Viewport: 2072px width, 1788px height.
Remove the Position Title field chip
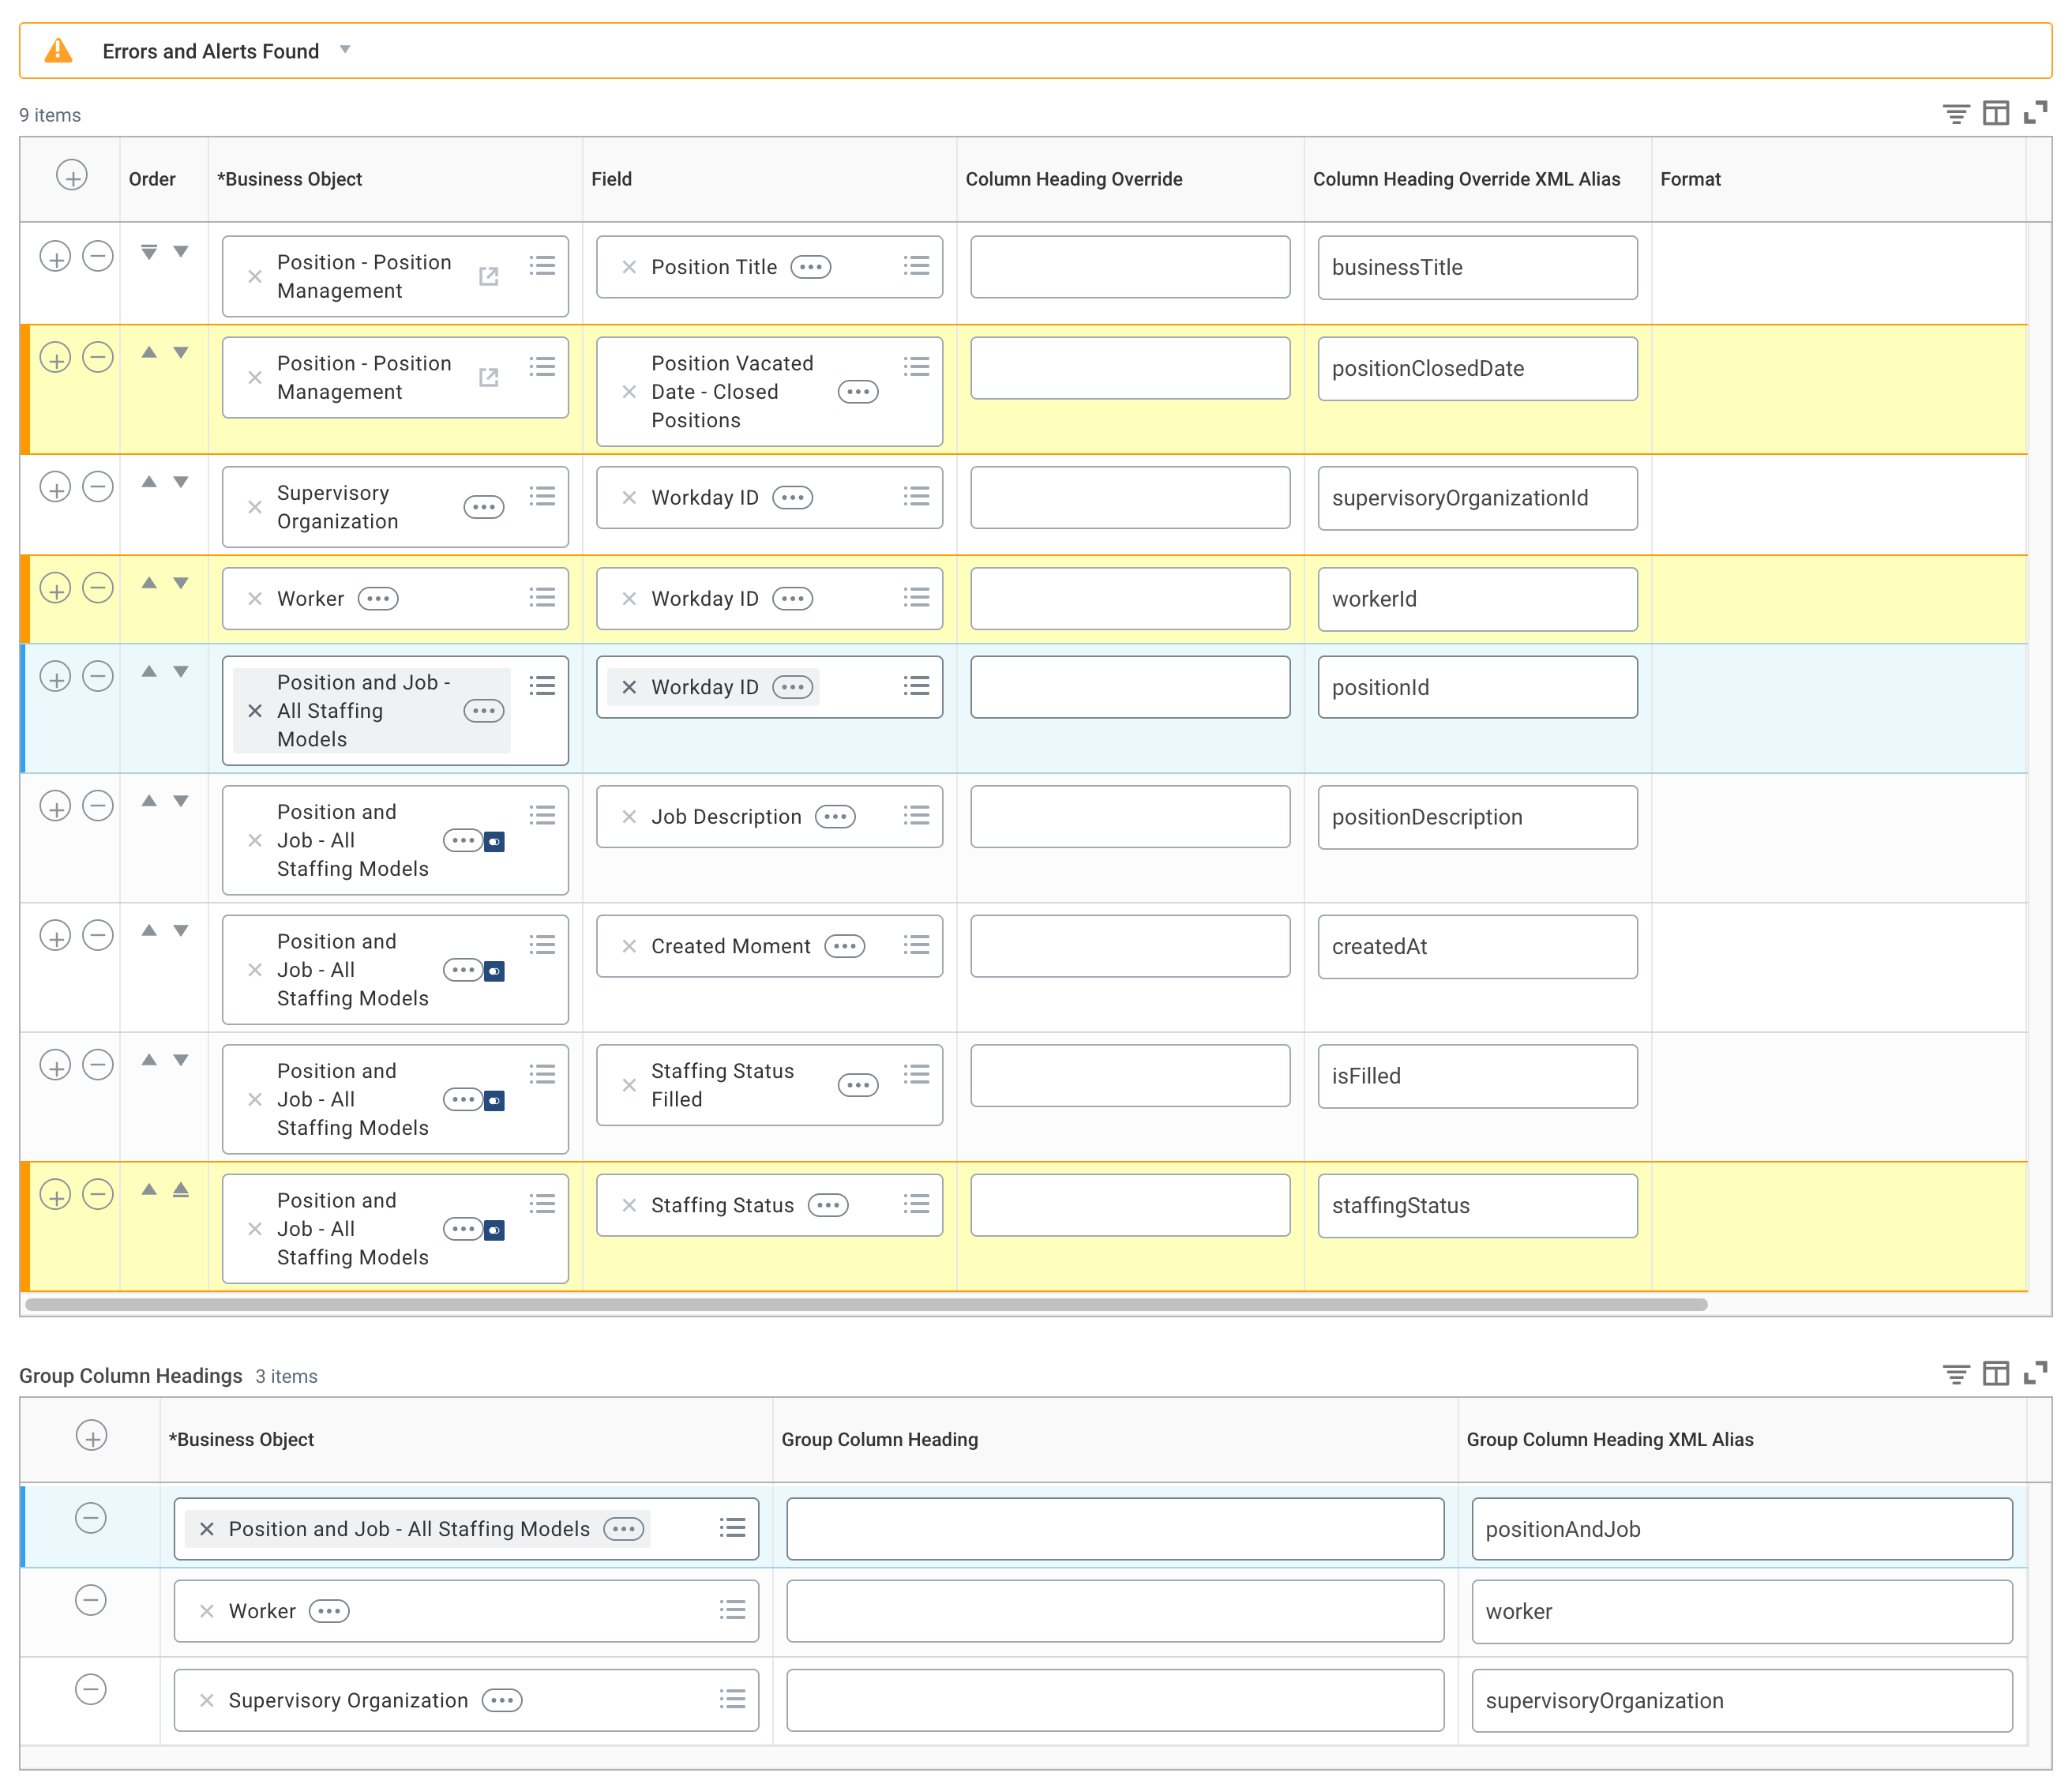click(x=629, y=267)
